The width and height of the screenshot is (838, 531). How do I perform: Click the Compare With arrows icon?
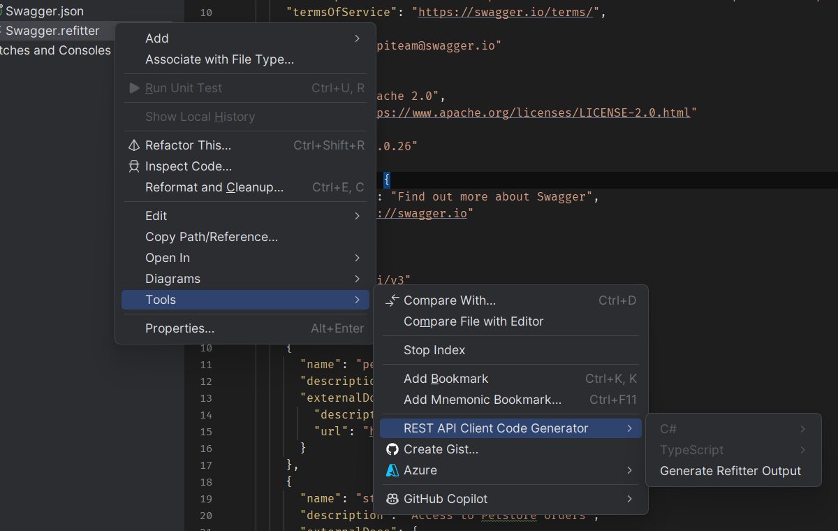pyautogui.click(x=392, y=300)
